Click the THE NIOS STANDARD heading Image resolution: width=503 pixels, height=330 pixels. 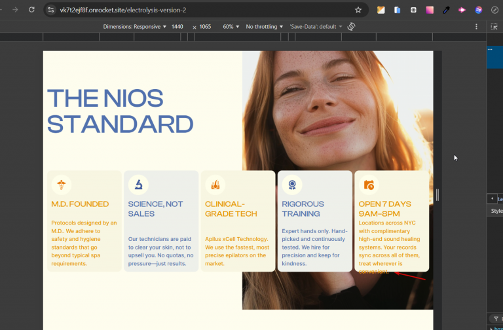[121, 111]
